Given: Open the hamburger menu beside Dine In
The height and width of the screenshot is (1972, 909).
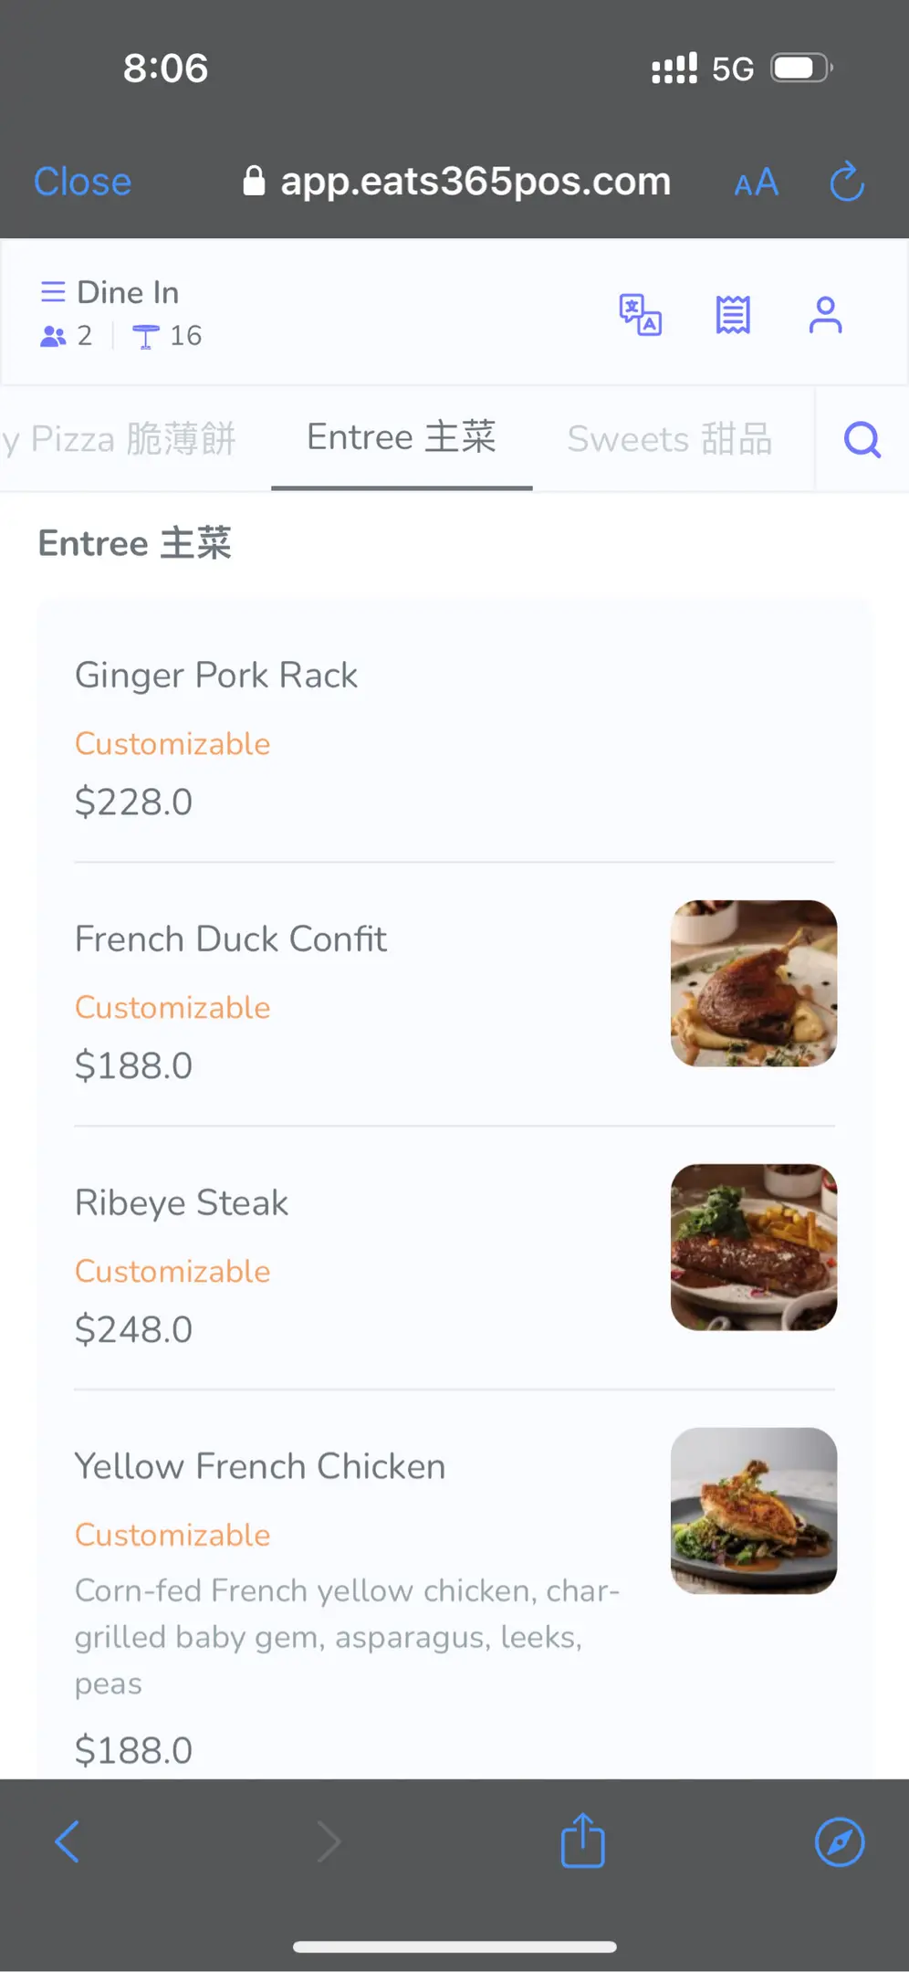Looking at the screenshot, I should pos(53,292).
